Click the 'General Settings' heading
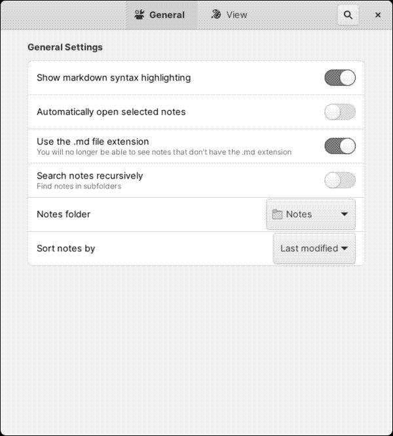The image size is (393, 436). click(x=65, y=47)
